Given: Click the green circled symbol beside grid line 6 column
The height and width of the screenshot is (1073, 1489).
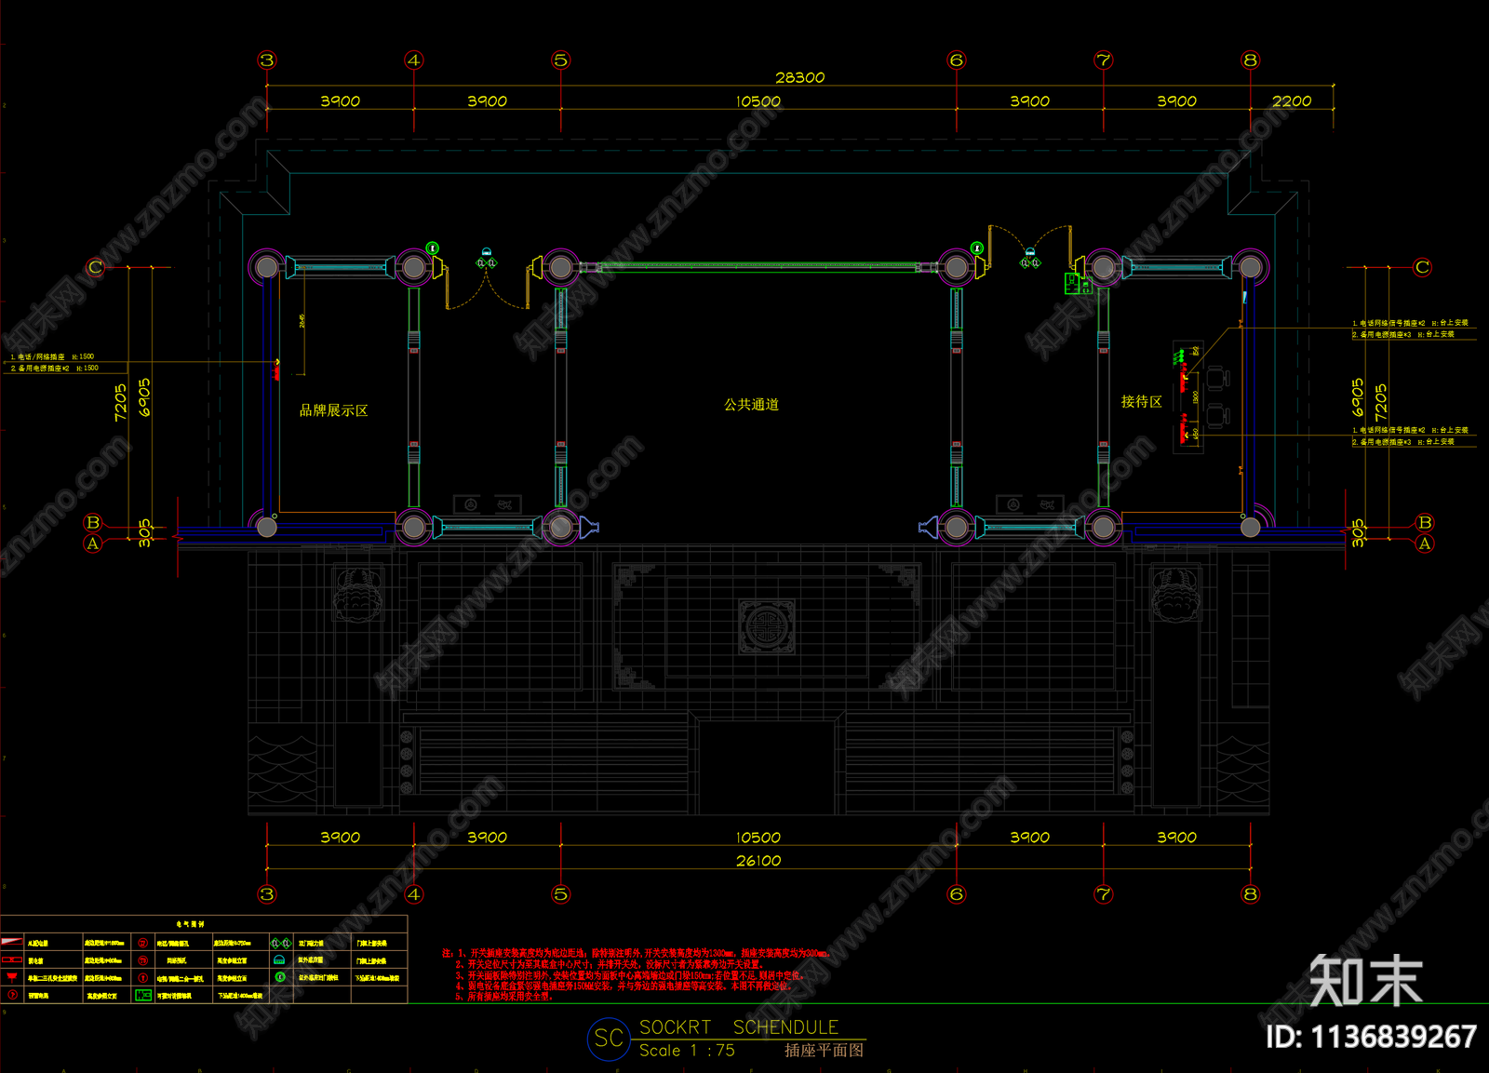Looking at the screenshot, I should coord(976,248).
